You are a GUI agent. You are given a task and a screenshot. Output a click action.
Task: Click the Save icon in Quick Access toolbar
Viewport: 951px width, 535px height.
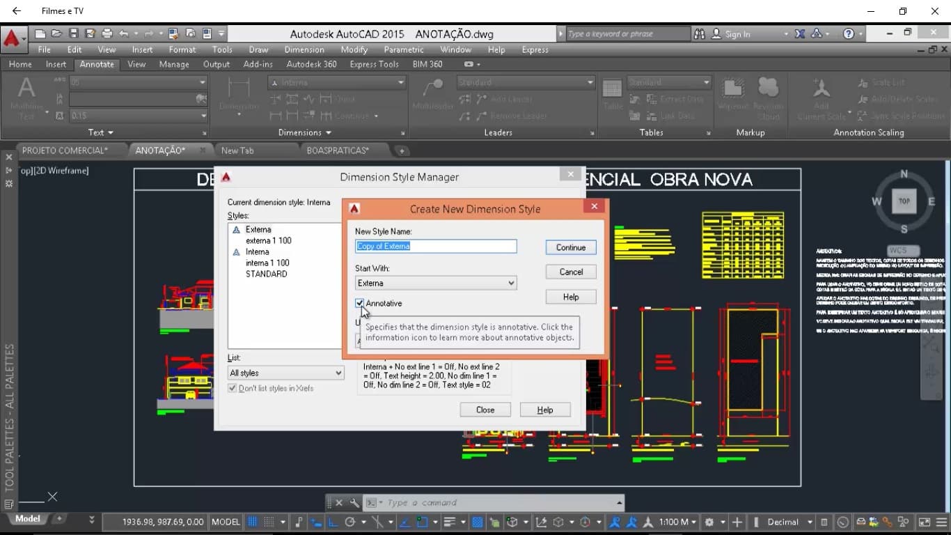tap(73, 33)
